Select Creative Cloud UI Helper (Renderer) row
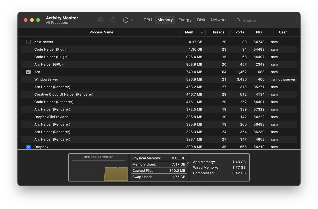318x209 pixels. tap(159, 94)
